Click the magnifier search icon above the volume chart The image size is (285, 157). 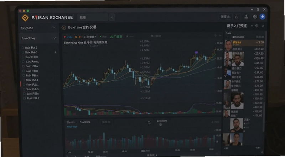coord(149,123)
